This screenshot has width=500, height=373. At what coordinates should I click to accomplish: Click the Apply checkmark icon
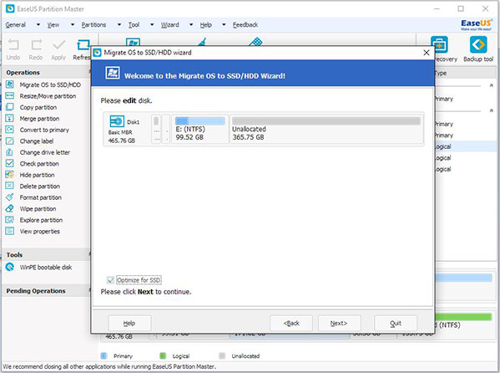pyautogui.click(x=59, y=45)
